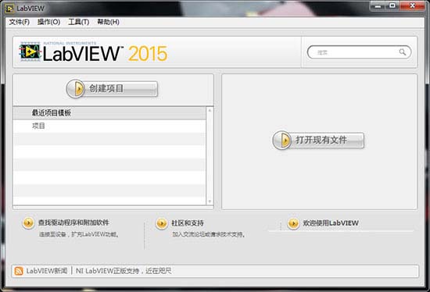The width and height of the screenshot is (430, 292).
Task: Click scroll up arrow of template list
Action: tap(210, 110)
